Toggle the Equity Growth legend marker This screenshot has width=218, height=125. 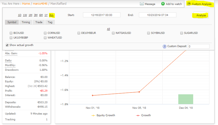(x=93, y=115)
